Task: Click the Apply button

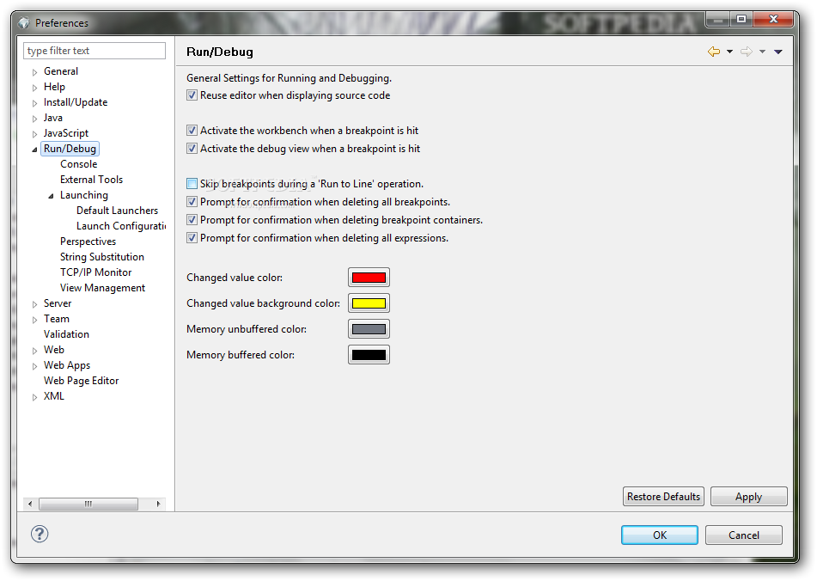Action: [749, 497]
